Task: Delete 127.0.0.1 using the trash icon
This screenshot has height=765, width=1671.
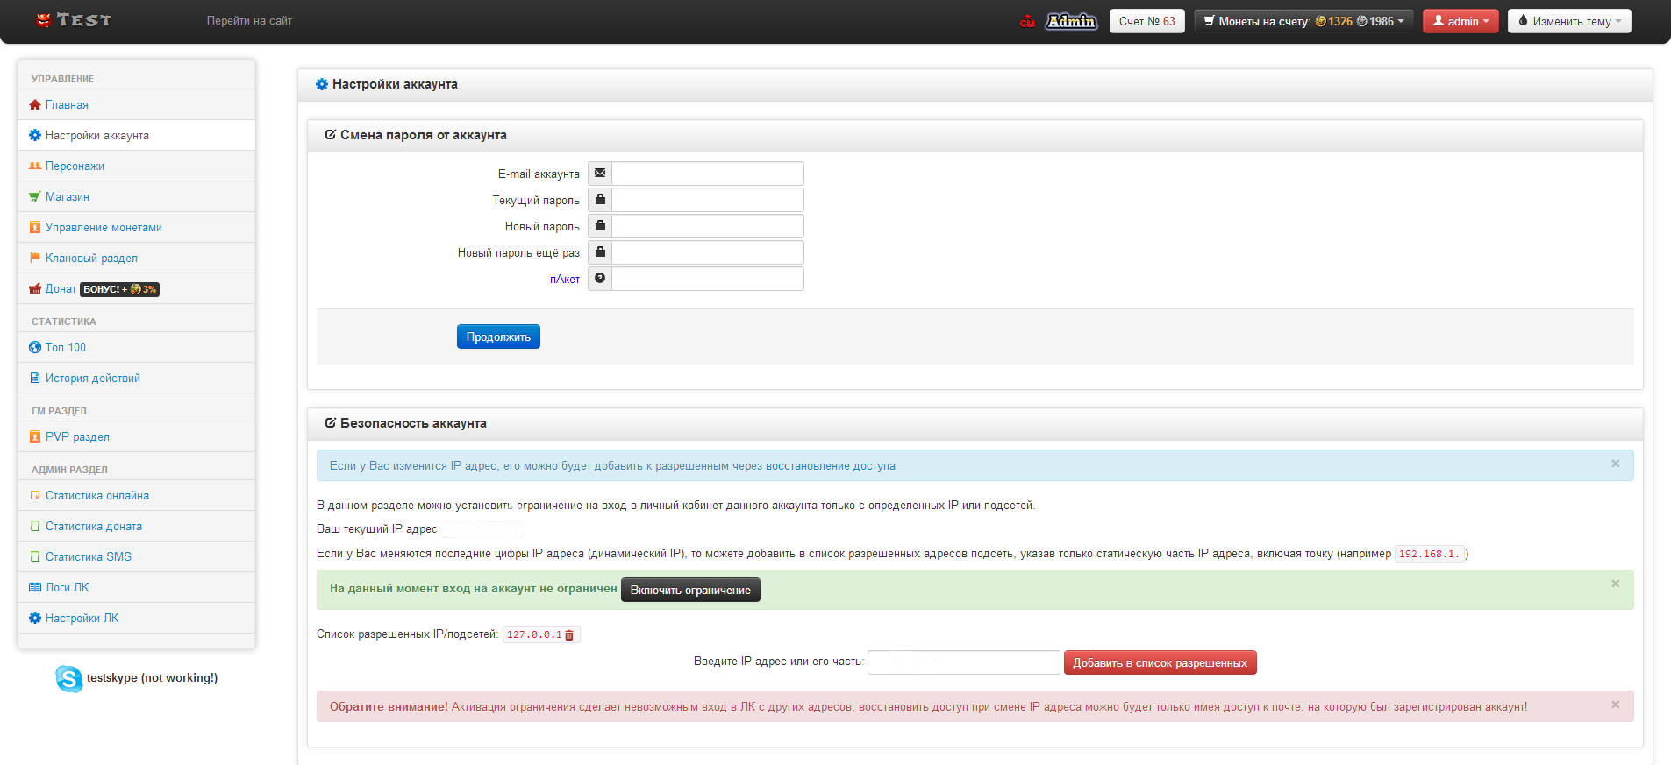Action: point(569,635)
